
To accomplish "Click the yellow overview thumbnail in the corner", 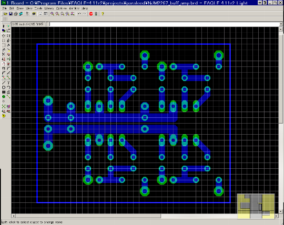I will tap(256, 206).
